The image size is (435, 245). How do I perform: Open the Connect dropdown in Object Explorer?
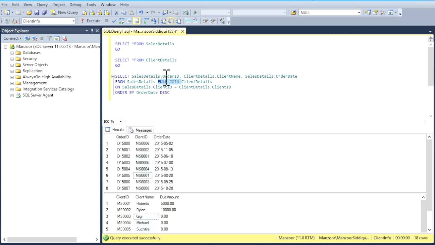click(12, 38)
